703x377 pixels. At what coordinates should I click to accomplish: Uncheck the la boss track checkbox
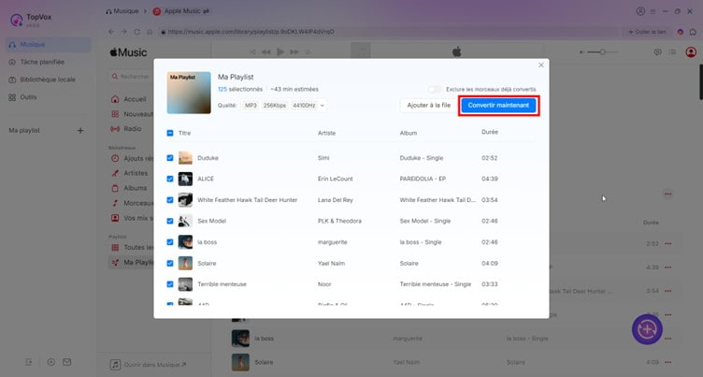pos(170,242)
